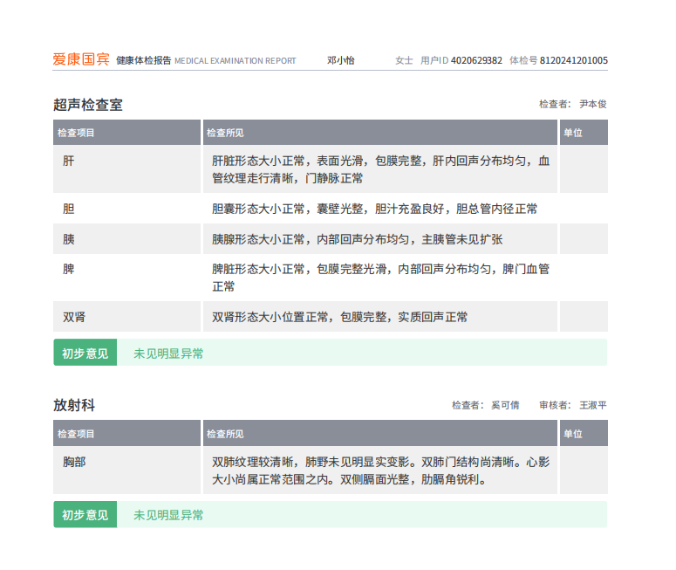This screenshot has width=676, height=570.
Task: Click the examiner name 尹本俊
Action: (x=593, y=104)
